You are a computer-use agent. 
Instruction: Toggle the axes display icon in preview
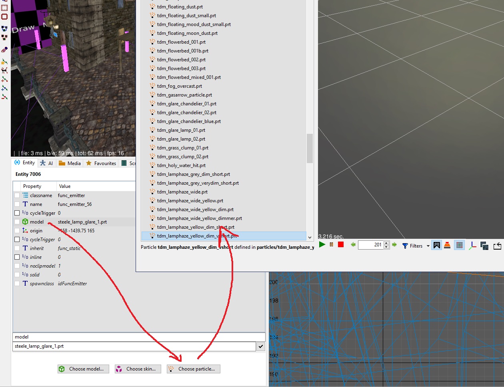pos(473,245)
